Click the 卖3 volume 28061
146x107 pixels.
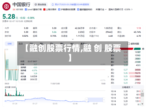pos(138,59)
